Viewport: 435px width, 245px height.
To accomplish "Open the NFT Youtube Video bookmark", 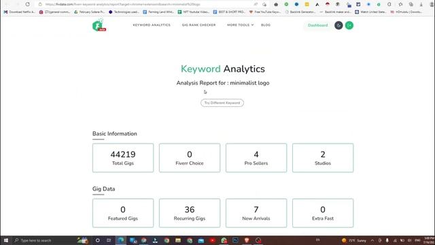I will tap(193, 12).
